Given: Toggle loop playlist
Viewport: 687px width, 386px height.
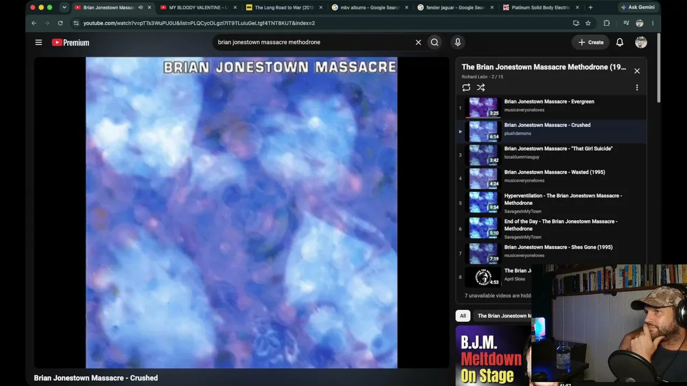Looking at the screenshot, I should [466, 87].
